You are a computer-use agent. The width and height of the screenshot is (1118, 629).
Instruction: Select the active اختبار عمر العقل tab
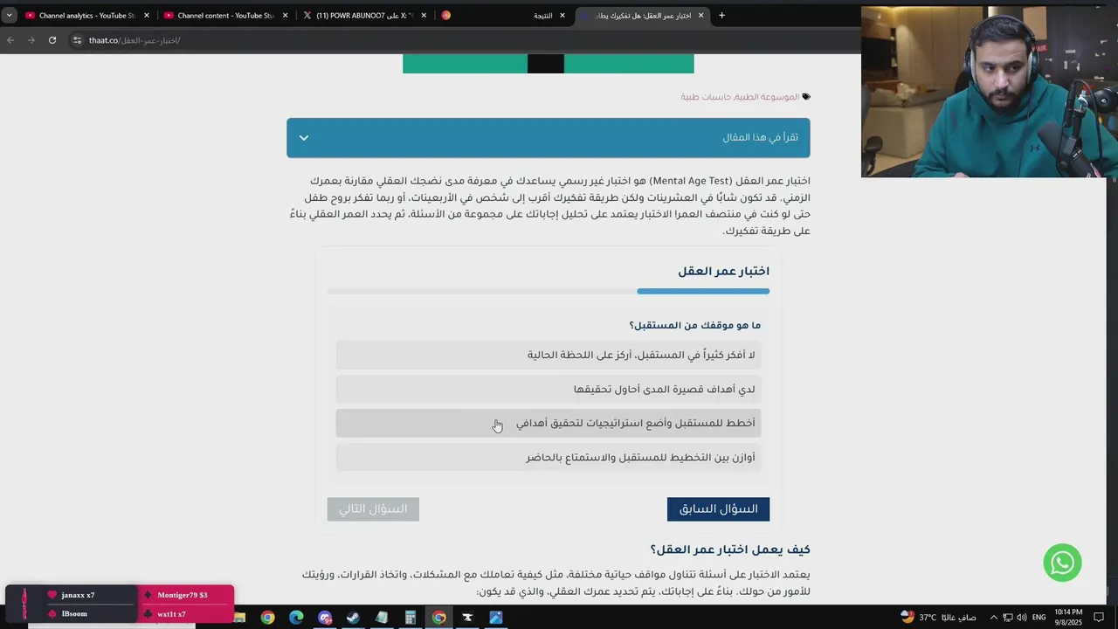coord(642,15)
